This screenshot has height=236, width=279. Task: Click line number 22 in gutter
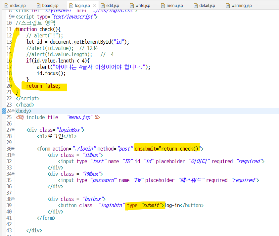(9, 98)
